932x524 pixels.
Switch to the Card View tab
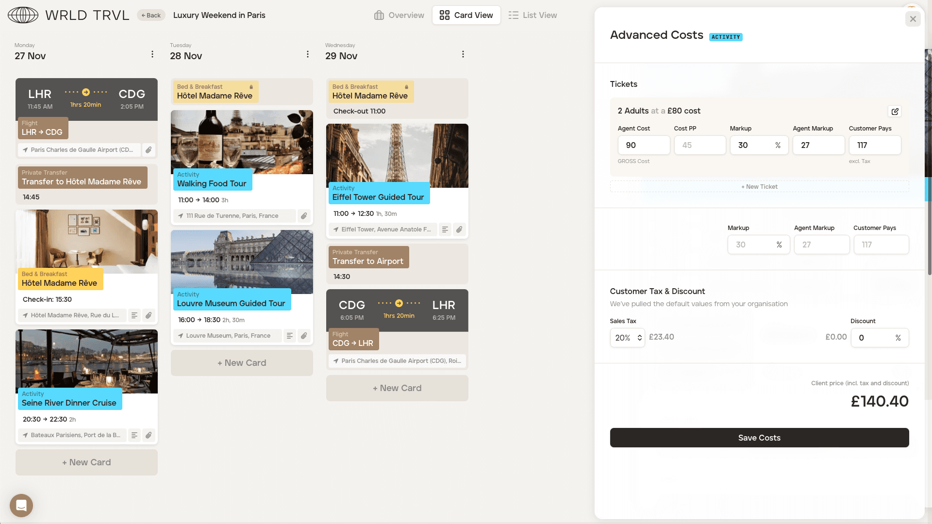466,15
